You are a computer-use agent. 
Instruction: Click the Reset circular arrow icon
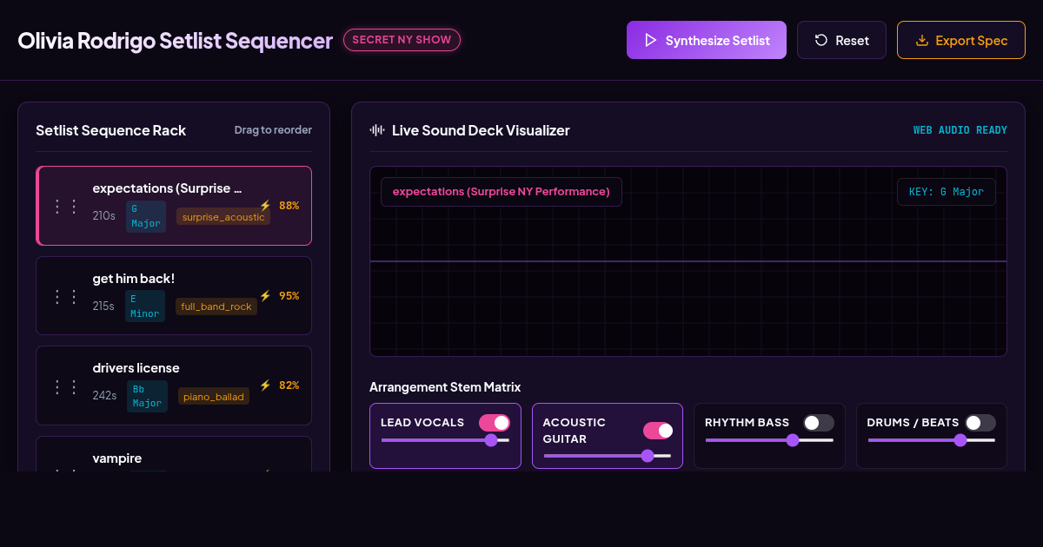[x=820, y=40]
